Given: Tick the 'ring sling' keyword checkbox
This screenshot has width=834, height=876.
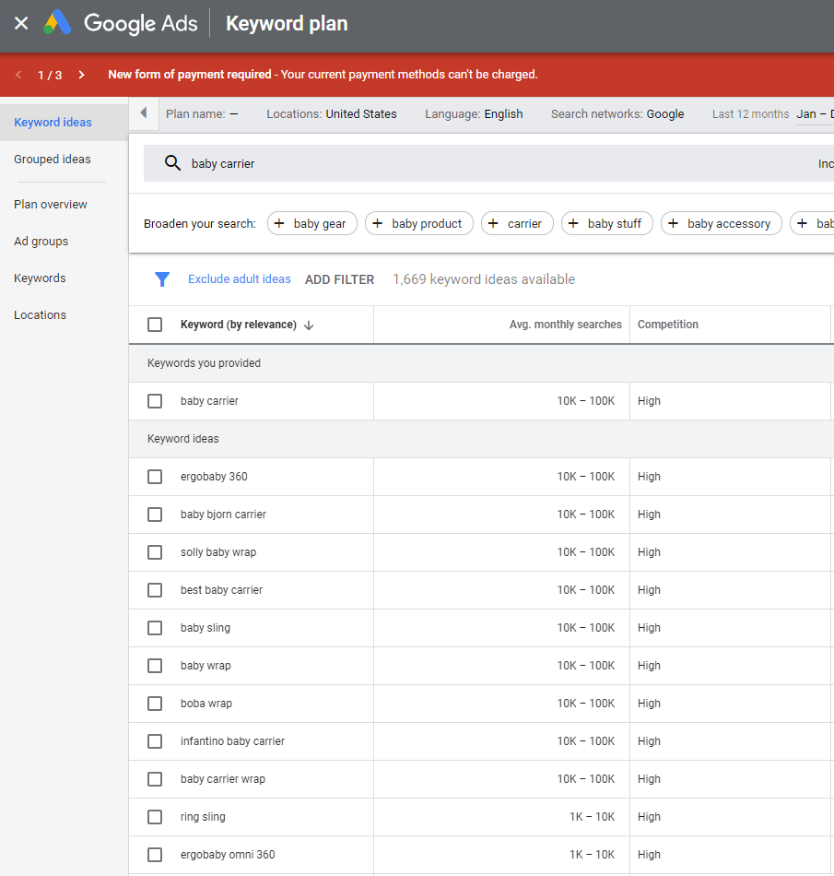Looking at the screenshot, I should click(155, 817).
